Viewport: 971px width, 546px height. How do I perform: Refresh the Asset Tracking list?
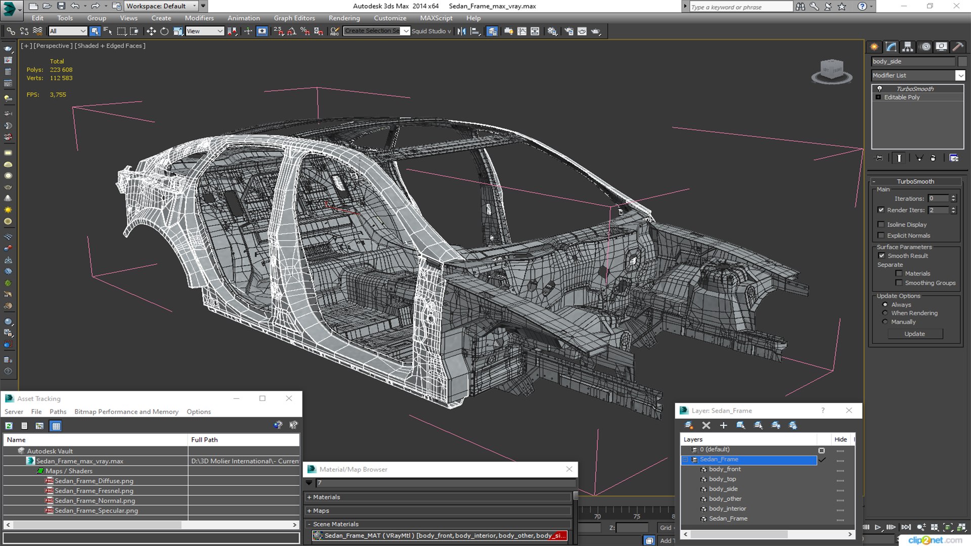tap(9, 426)
